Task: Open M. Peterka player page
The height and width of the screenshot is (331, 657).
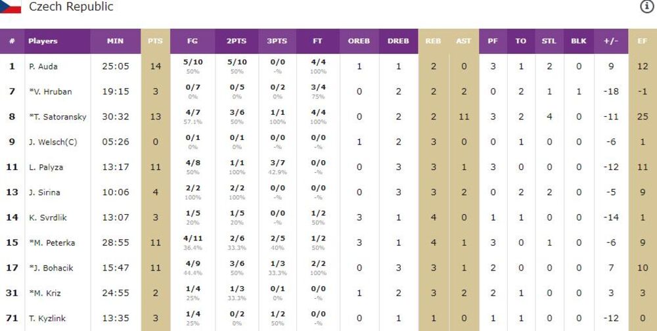Action: point(51,243)
